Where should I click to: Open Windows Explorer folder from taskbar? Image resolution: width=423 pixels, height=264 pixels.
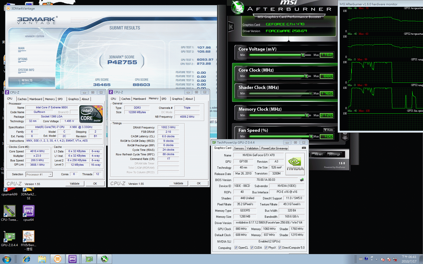(42, 259)
